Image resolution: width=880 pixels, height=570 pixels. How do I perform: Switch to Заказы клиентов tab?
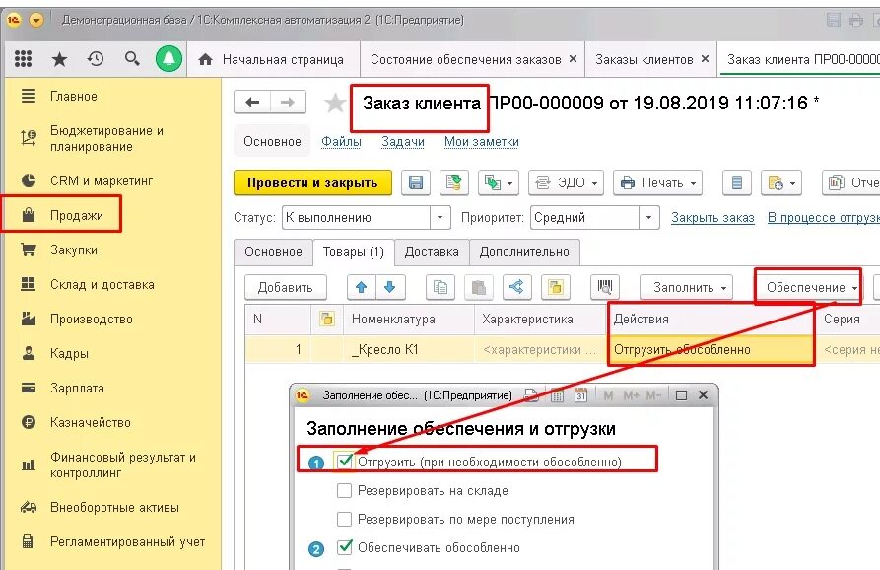click(643, 59)
